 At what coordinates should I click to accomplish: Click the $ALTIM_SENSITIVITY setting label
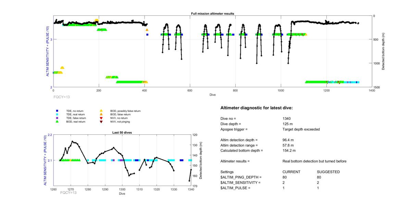pyautogui.click(x=240, y=183)
